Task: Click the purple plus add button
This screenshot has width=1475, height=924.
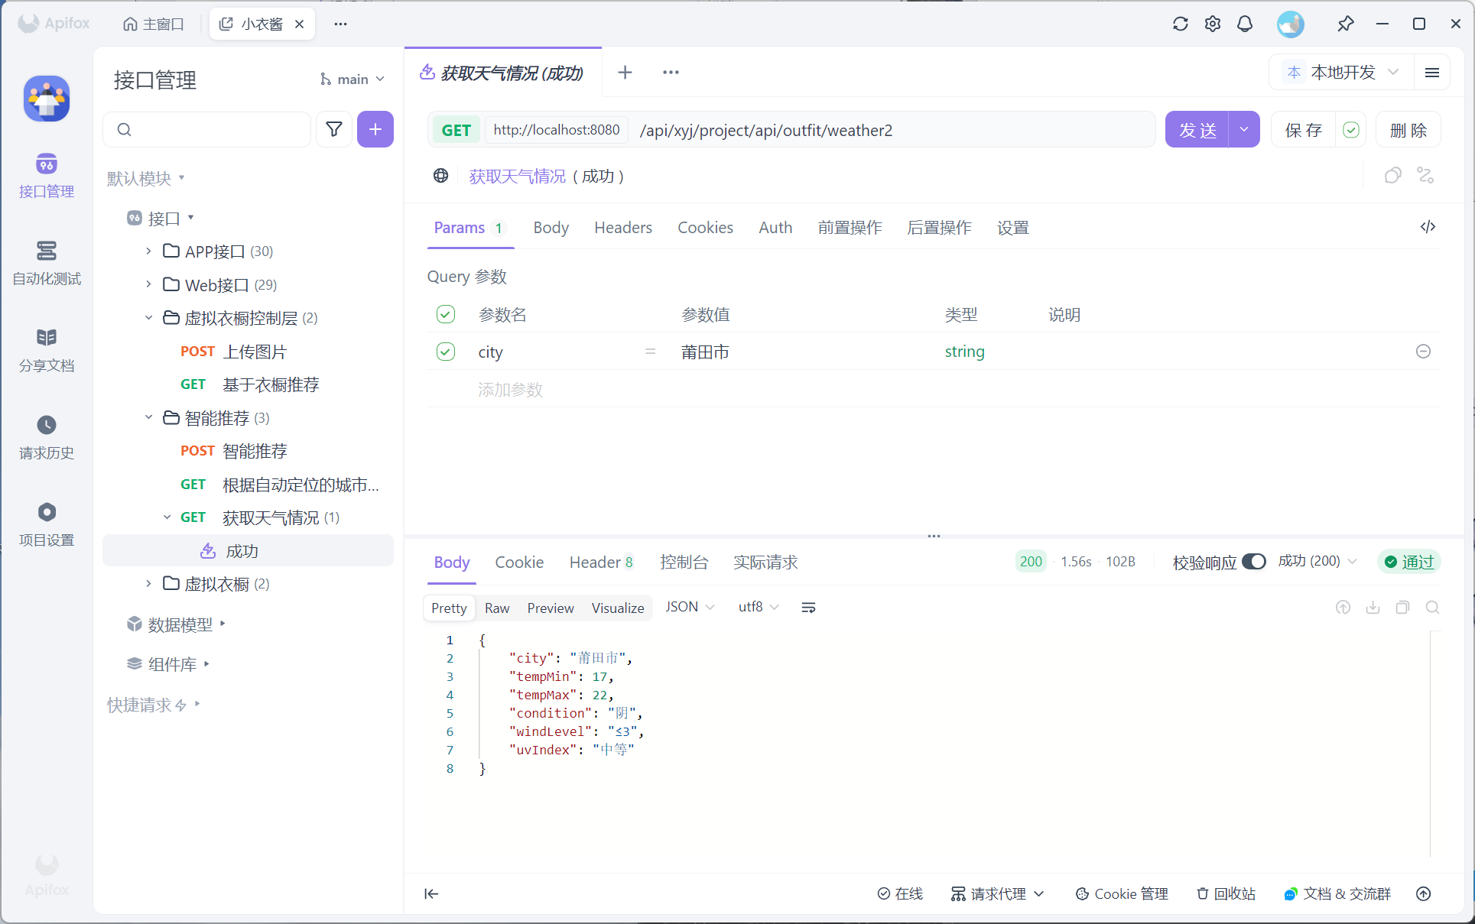Action: point(375,129)
